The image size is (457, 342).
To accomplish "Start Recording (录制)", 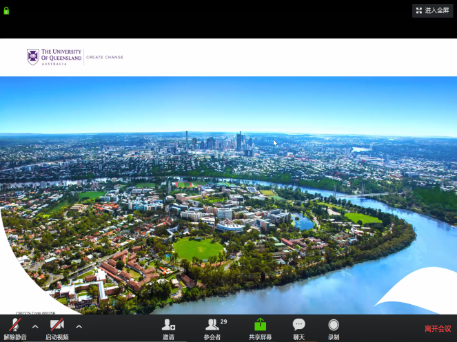I will (334, 329).
